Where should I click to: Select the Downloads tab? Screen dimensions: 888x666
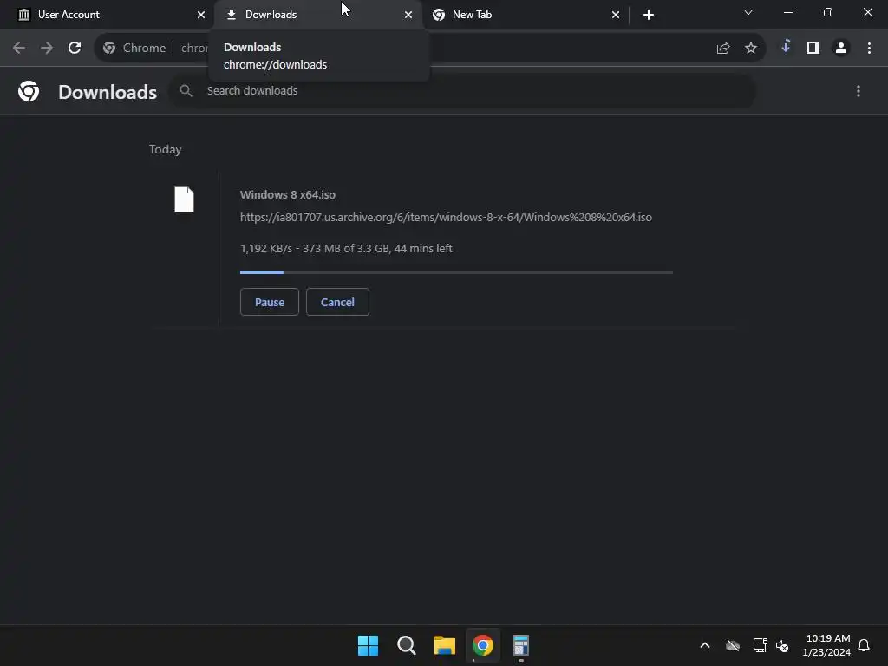(x=317, y=15)
